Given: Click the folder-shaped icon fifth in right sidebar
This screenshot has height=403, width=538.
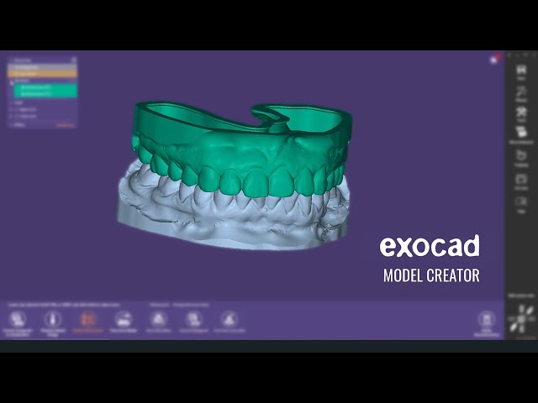Looking at the screenshot, I should (x=521, y=155).
